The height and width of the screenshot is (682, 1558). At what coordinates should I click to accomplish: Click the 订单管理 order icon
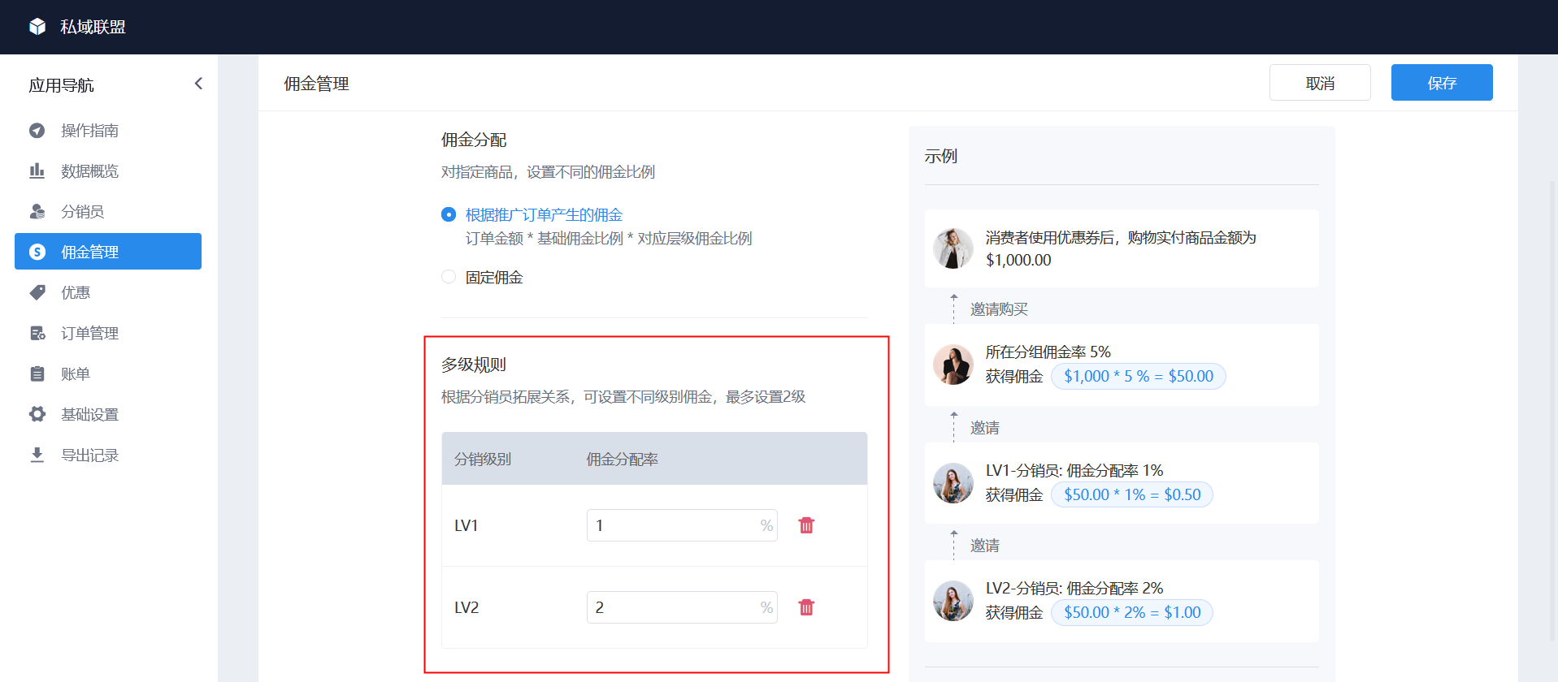37,333
